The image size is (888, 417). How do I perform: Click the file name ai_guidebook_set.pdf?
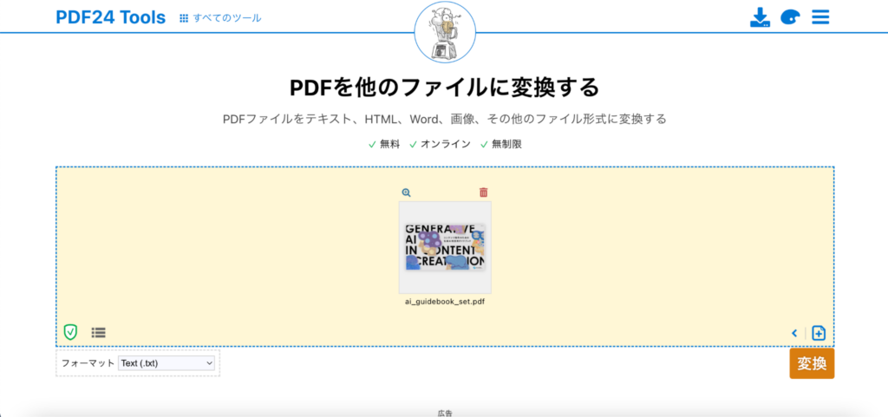(445, 302)
